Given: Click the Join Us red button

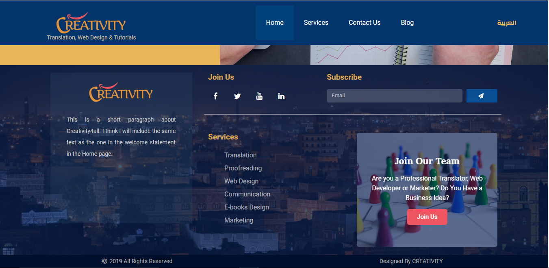Looking at the screenshot, I should 427,217.
